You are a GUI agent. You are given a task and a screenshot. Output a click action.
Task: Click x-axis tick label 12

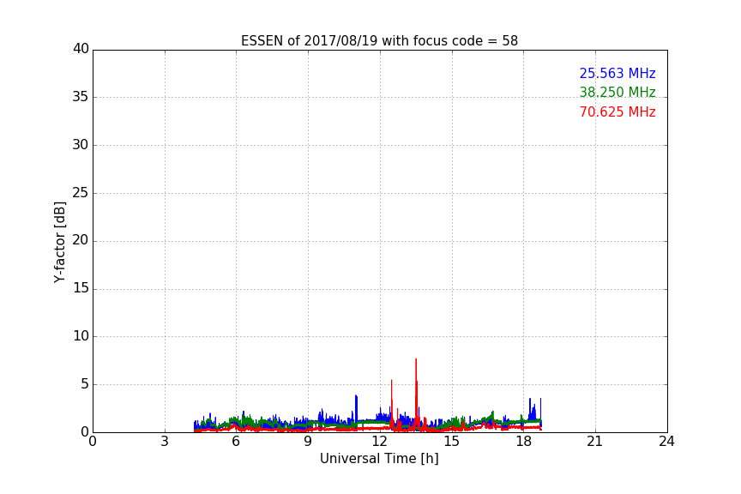379,442
